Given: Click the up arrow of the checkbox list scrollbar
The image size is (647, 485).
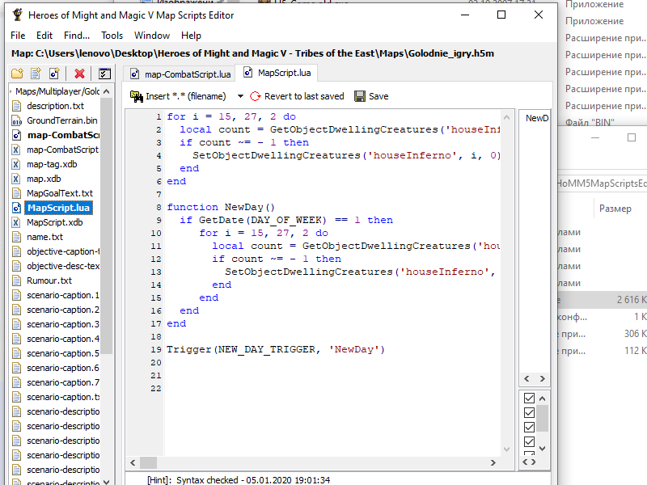Looking at the screenshot, I should pyautogui.click(x=543, y=399).
